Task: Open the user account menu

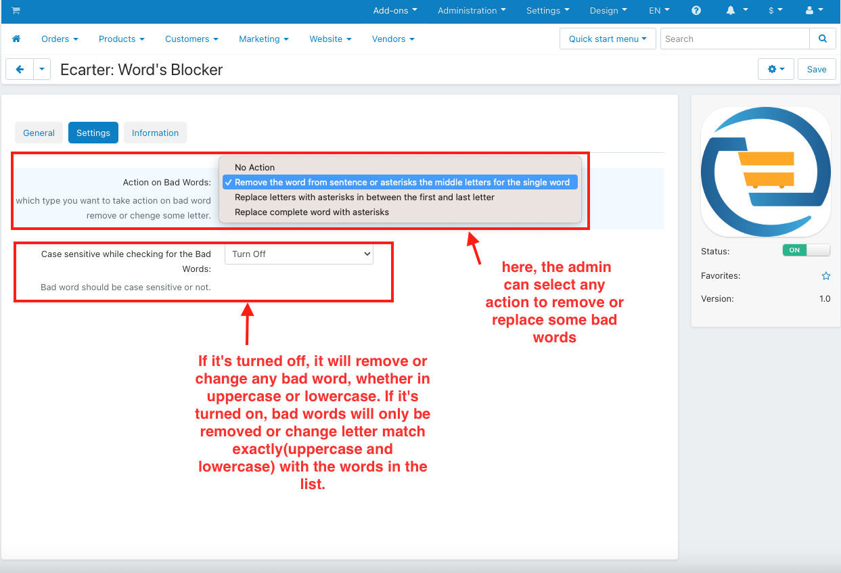Action: tap(814, 10)
